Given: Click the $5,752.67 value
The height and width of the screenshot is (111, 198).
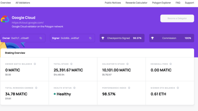Looking at the screenshot, I should coord(107,75).
